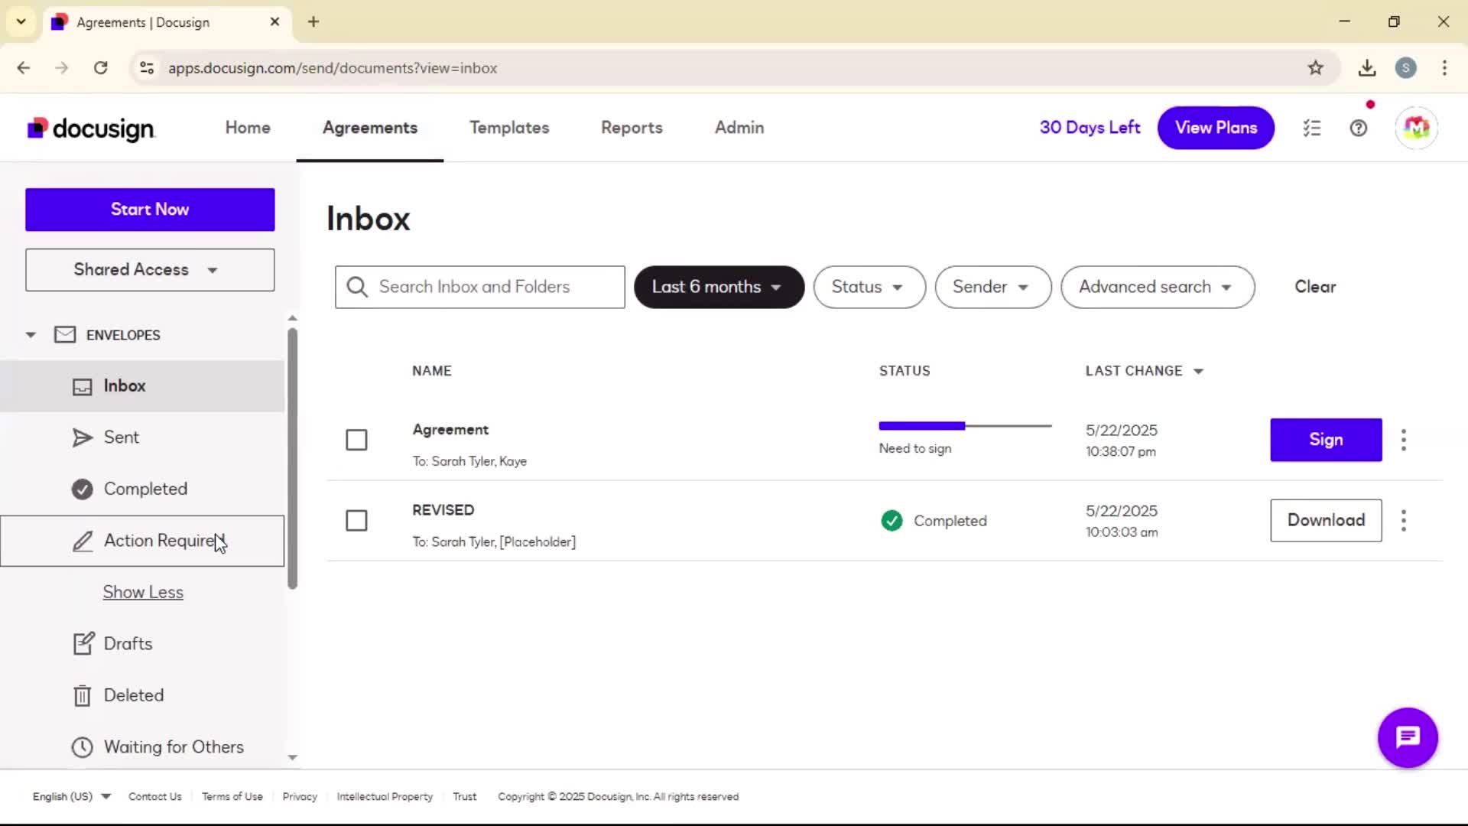Select the Agreement envelope checkbox
This screenshot has height=826, width=1468.
click(356, 440)
